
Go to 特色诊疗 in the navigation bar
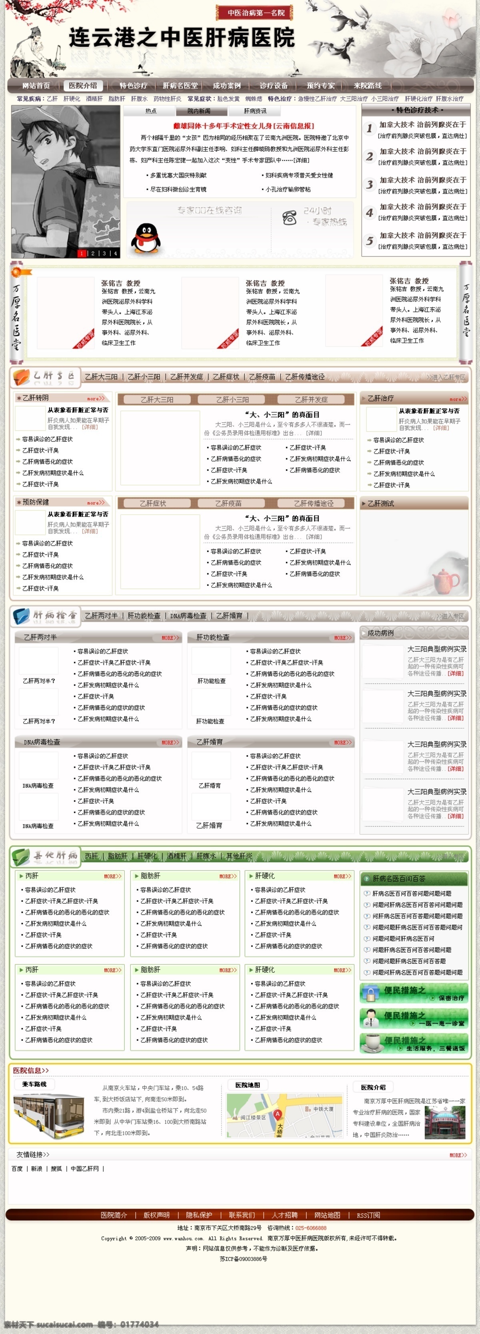[134, 86]
